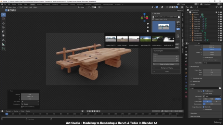Viewport: 223px width, 125px height.
Task: Enable the Placeholders checkbox
Action: [x=203, y=110]
